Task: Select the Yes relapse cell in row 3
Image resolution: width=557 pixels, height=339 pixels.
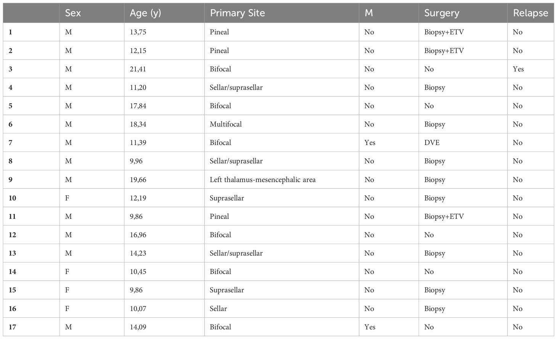Action: click(x=531, y=69)
